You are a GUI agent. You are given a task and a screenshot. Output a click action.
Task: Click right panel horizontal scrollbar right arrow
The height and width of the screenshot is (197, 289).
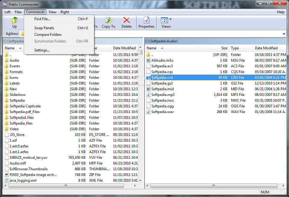click(x=284, y=186)
